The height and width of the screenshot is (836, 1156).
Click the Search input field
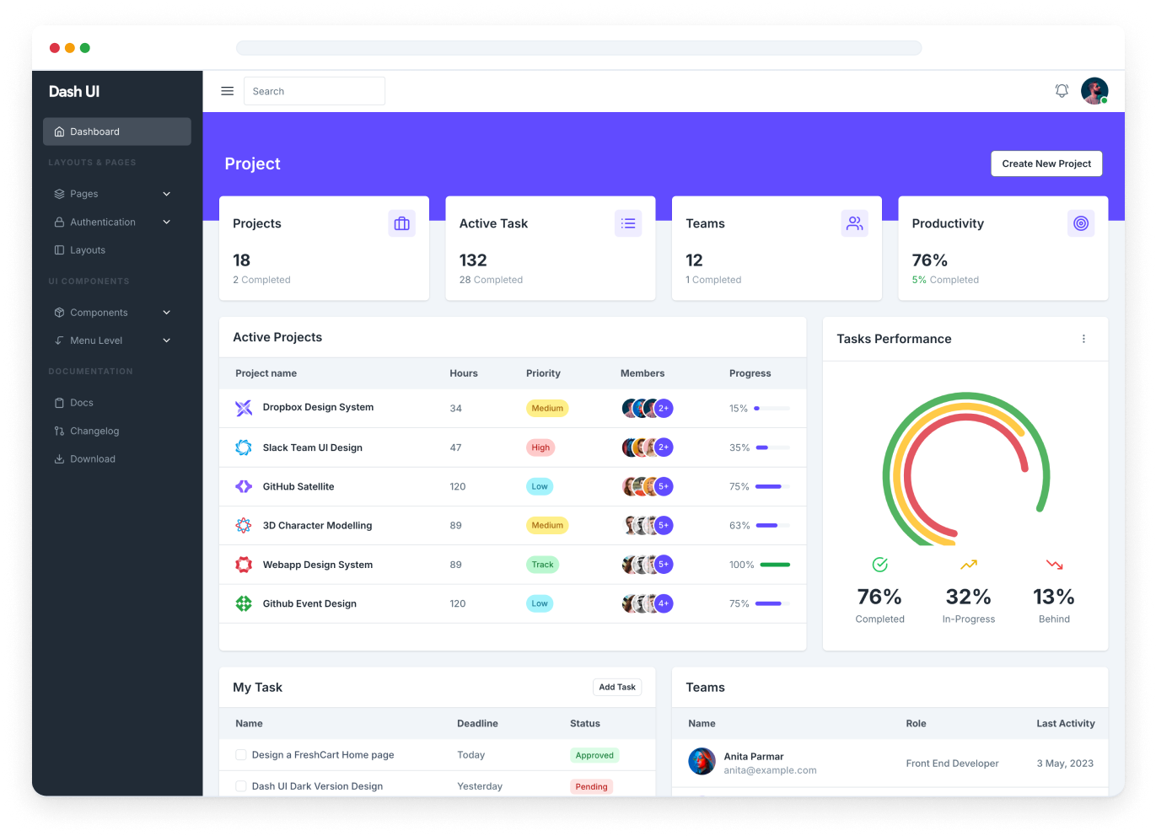click(x=315, y=91)
